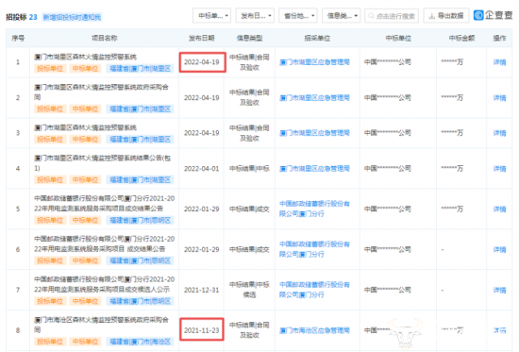
Task: Click the 招投标 23 section heading
Action: [22, 17]
